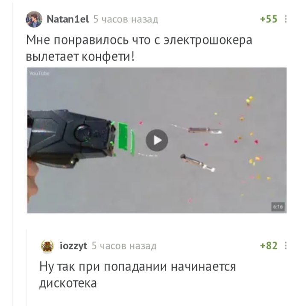Open options menu for Natan1el's comment
299x306 pixels.
click(285, 19)
